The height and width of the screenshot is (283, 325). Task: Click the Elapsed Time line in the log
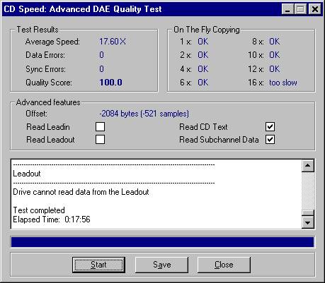pos(52,219)
